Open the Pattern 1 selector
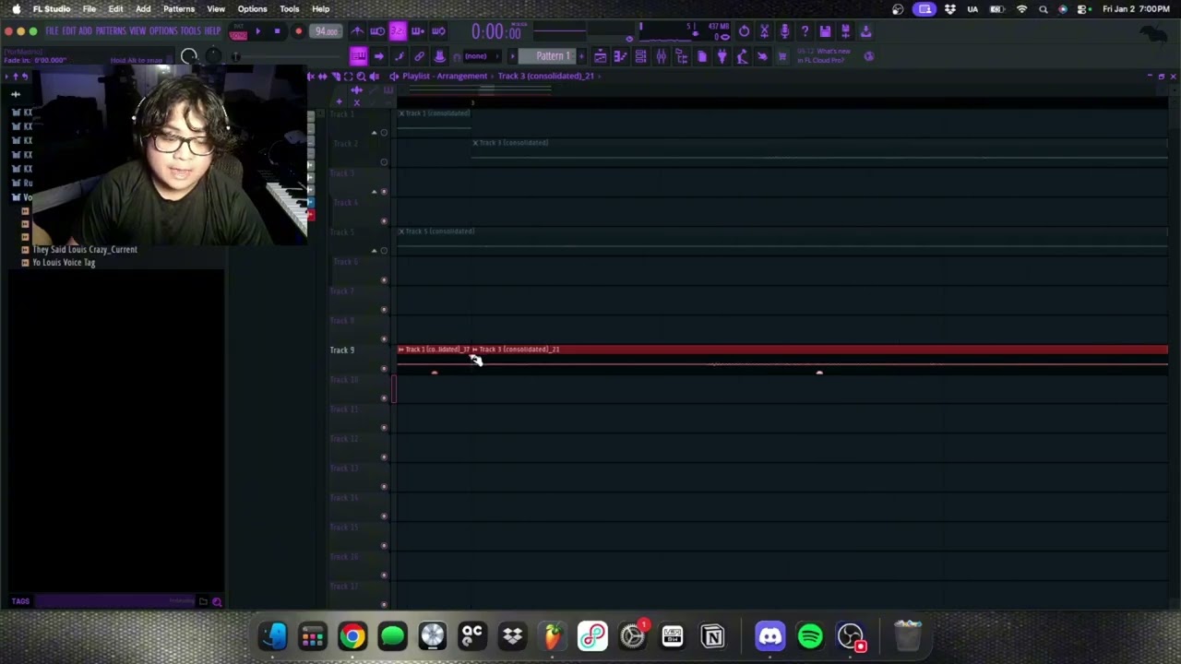The image size is (1181, 664). [x=549, y=56]
